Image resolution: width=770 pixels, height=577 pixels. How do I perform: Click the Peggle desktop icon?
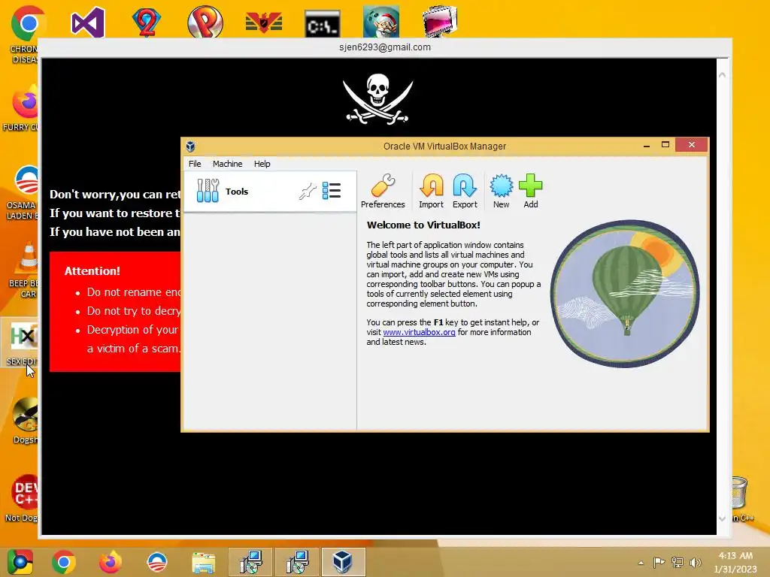coord(205,22)
